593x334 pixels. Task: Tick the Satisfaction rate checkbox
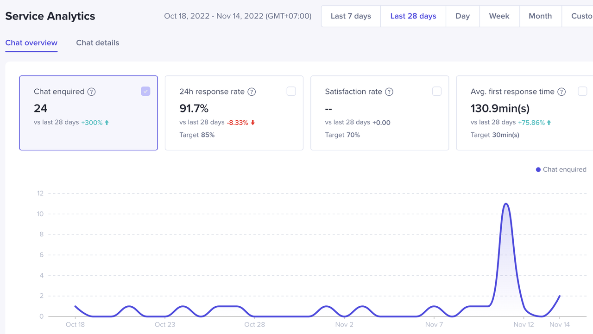coord(437,92)
